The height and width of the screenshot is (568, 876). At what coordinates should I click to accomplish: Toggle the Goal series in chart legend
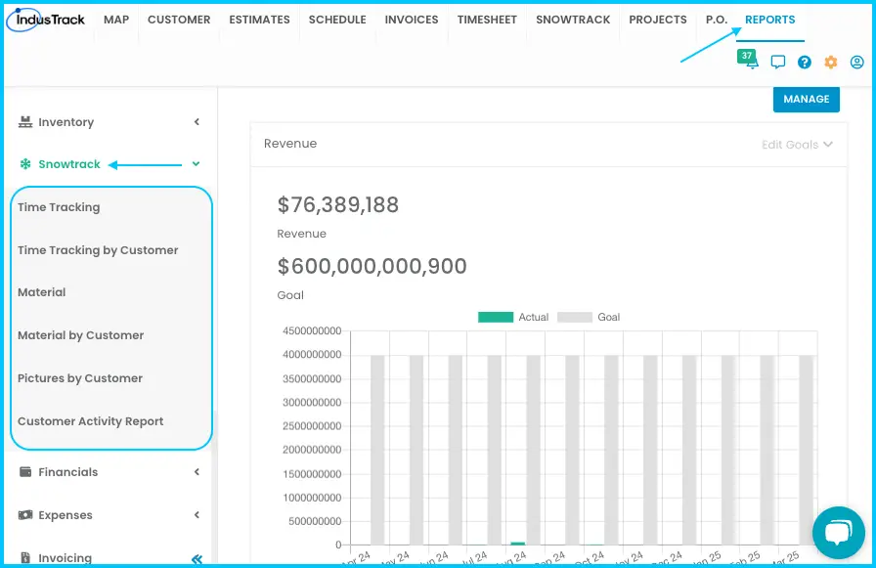point(589,317)
